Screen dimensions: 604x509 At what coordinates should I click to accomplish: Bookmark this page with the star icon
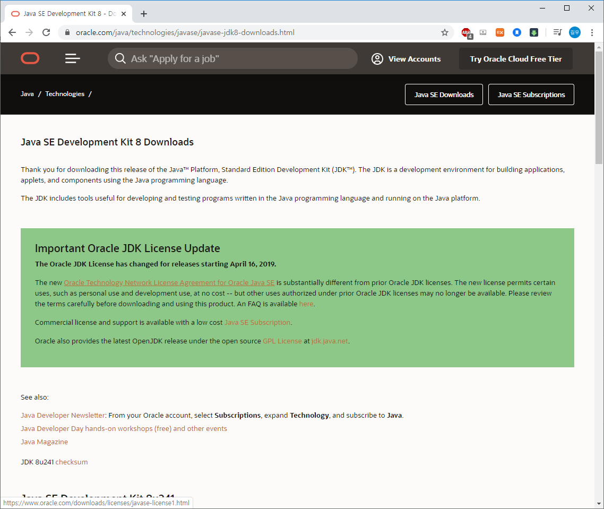click(x=445, y=32)
